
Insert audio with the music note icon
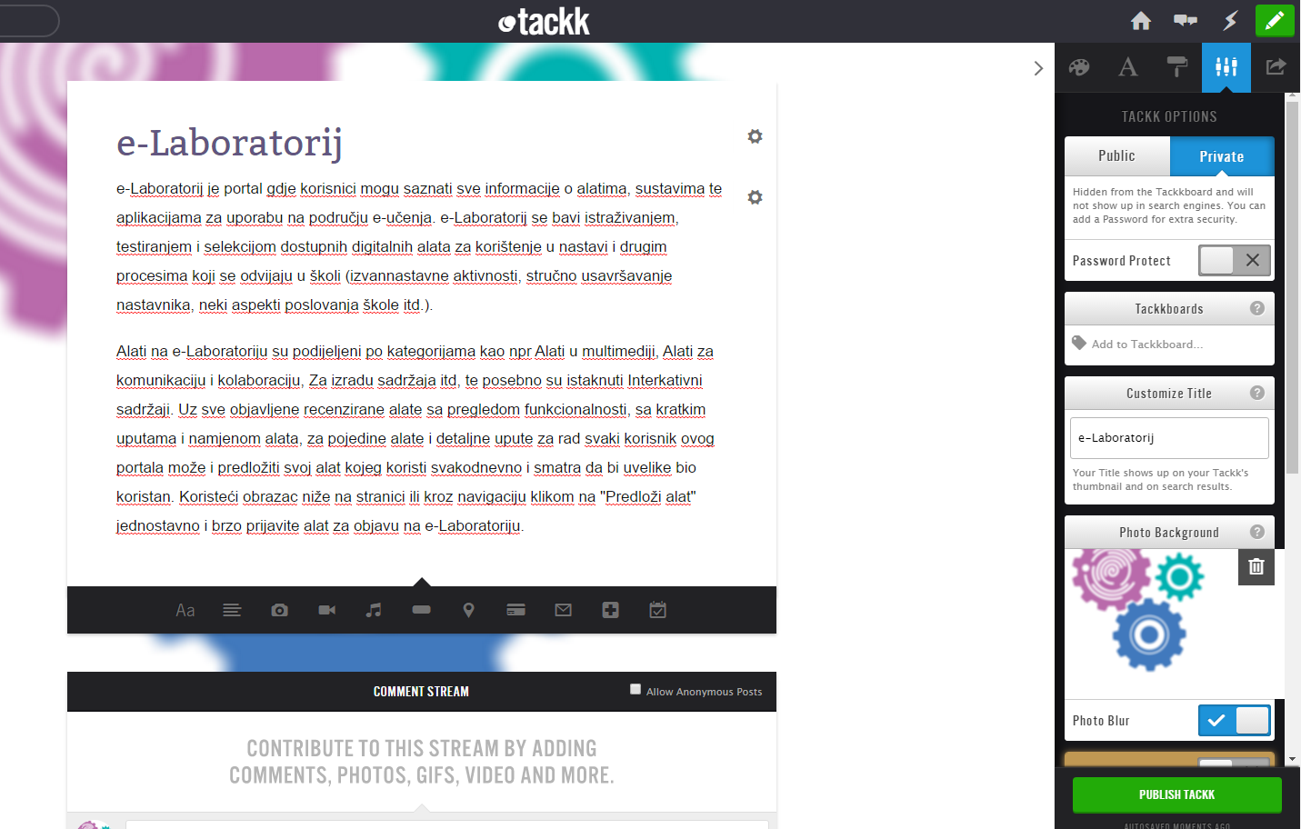(374, 610)
